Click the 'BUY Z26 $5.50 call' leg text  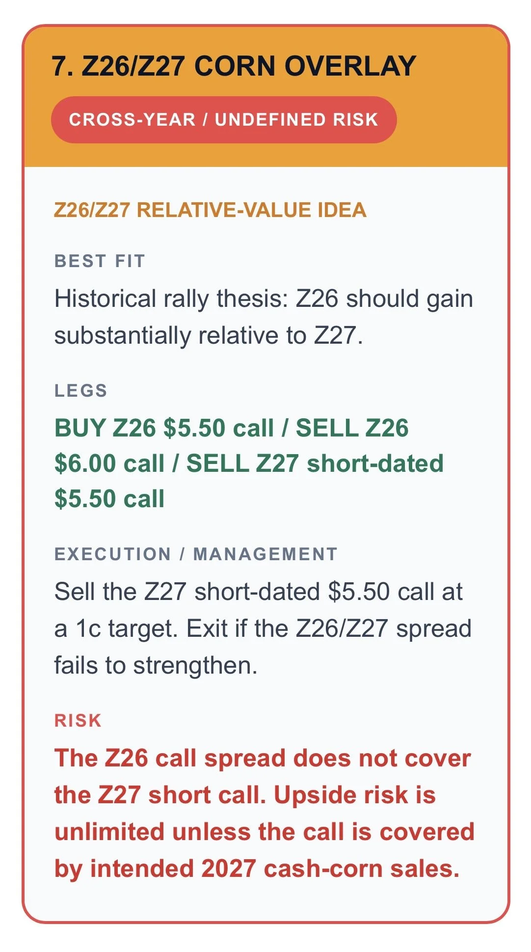tap(164, 428)
